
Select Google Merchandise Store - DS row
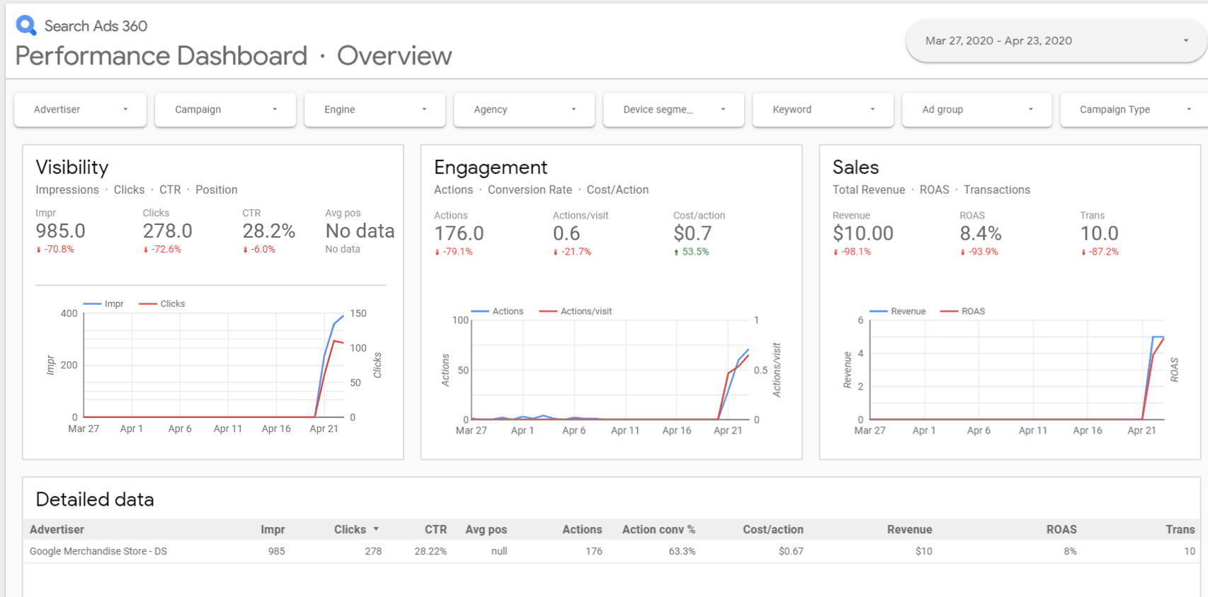[x=98, y=551]
